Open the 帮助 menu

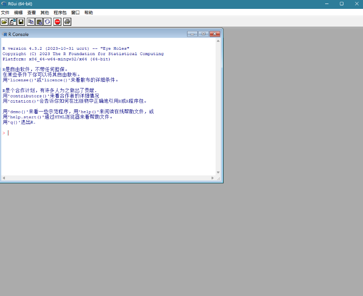tap(89, 13)
